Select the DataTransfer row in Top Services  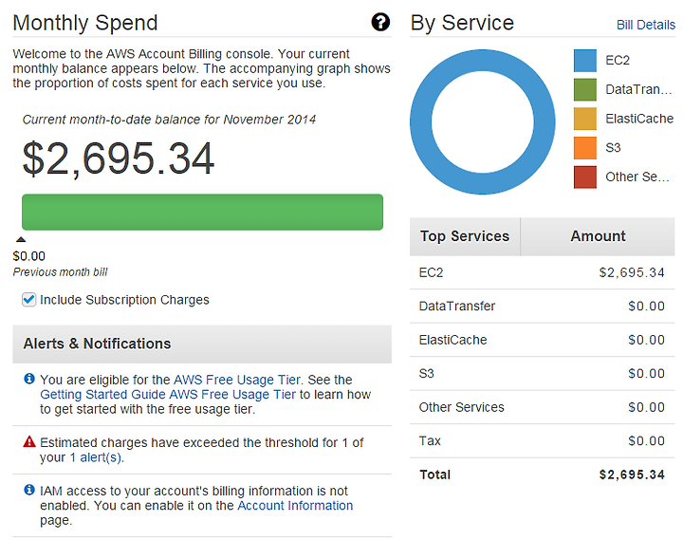[543, 307]
